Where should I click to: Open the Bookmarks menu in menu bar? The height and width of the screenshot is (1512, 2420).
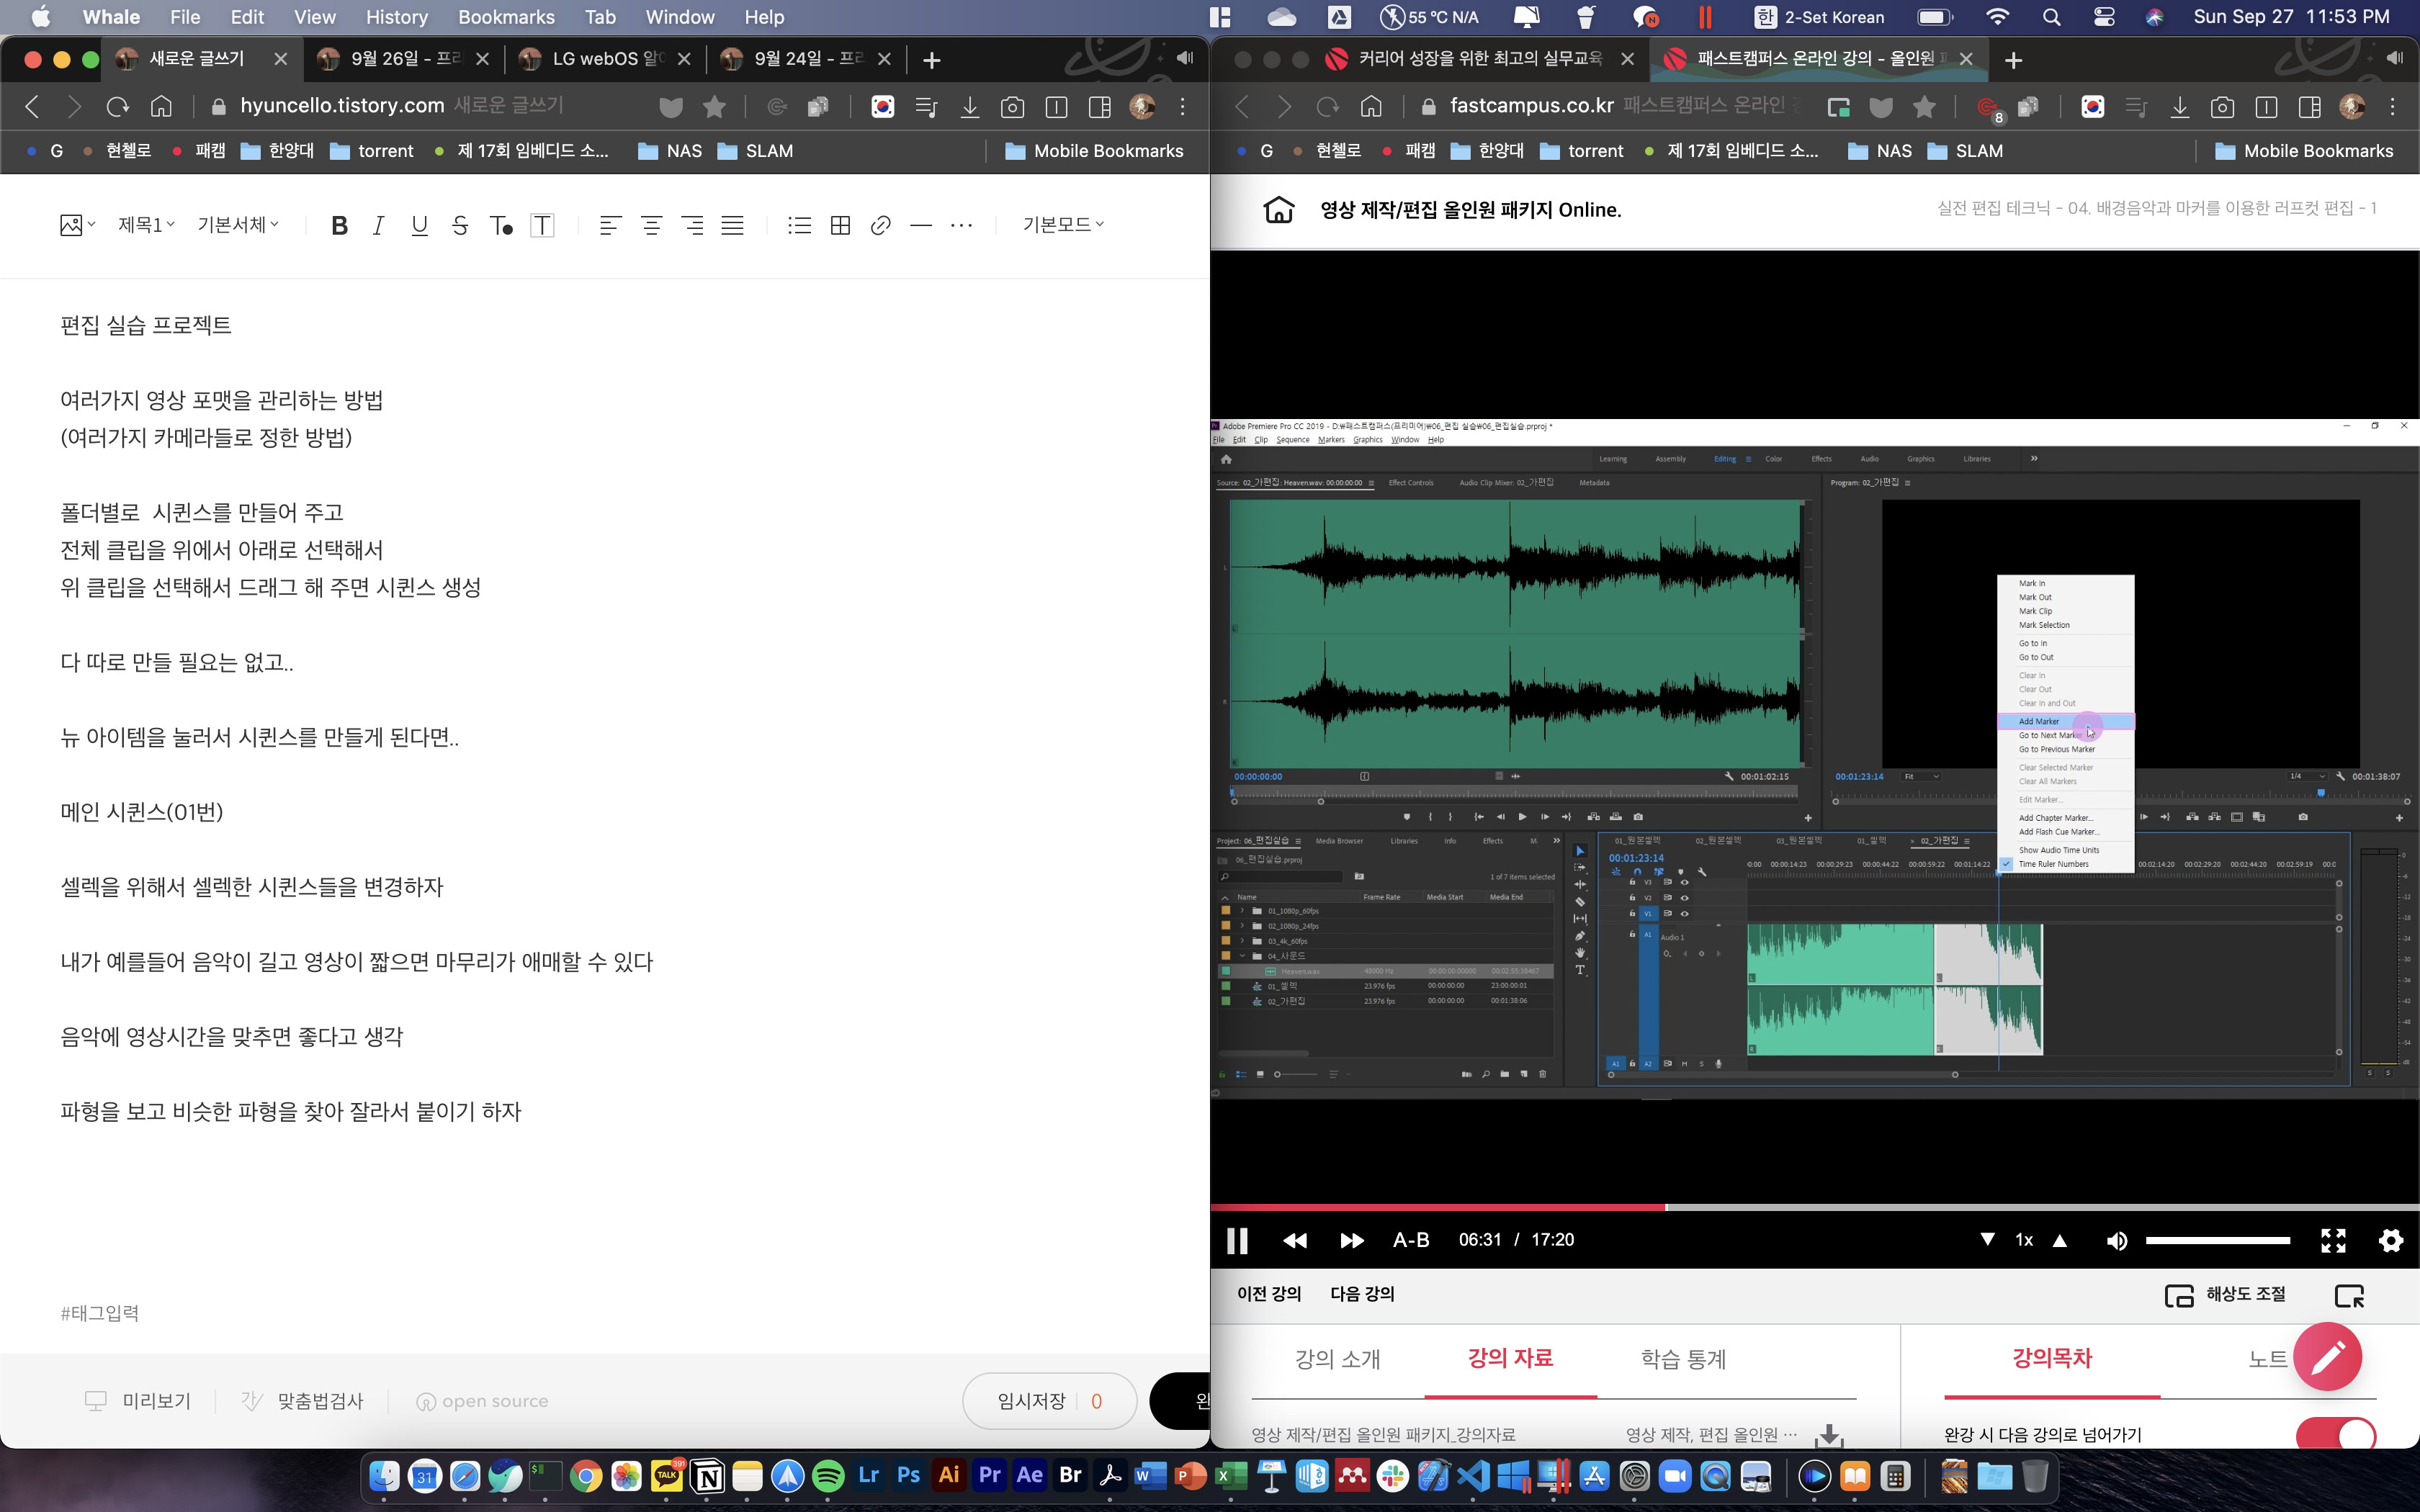506,17
